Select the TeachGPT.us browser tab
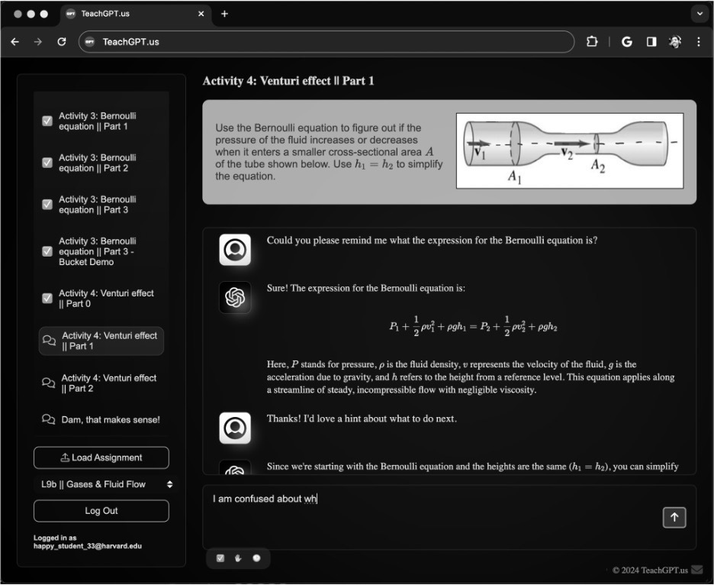The height and width of the screenshot is (585, 714). click(x=114, y=13)
